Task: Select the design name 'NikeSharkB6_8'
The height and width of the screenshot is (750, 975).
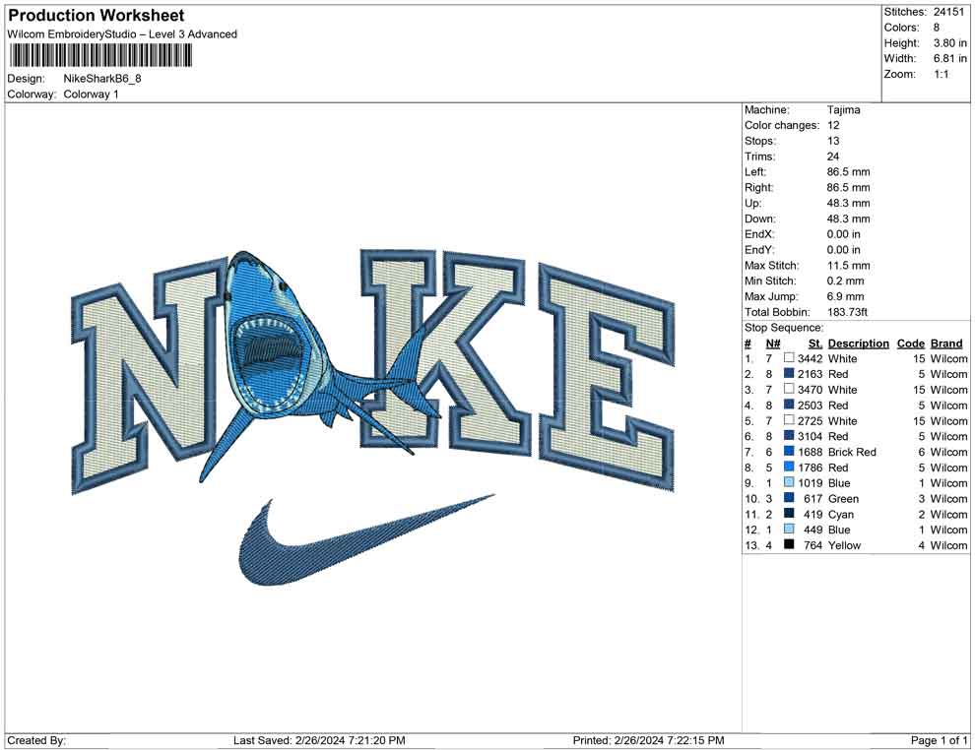Action: pos(102,79)
